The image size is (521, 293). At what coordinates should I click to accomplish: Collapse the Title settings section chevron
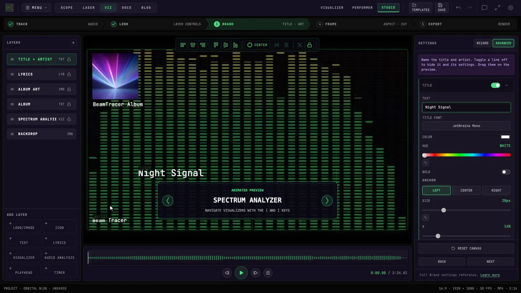point(507,85)
